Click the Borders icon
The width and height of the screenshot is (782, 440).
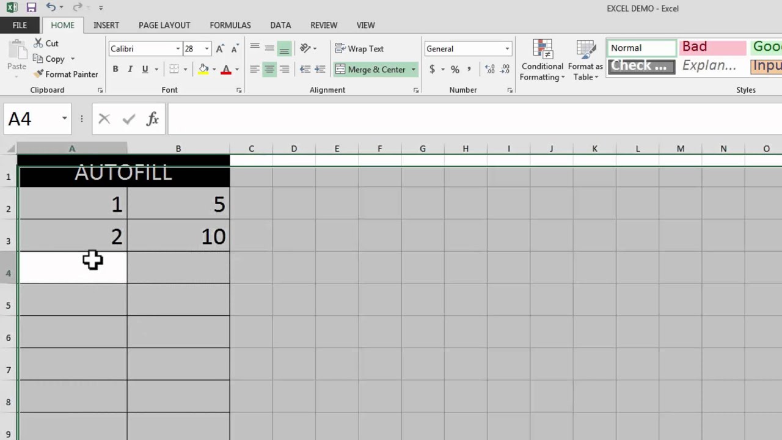174,69
